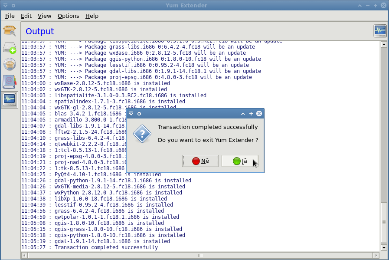Open the repositories view (globe package) icon
The width and height of the screenshot is (389, 260).
(x=10, y=64)
